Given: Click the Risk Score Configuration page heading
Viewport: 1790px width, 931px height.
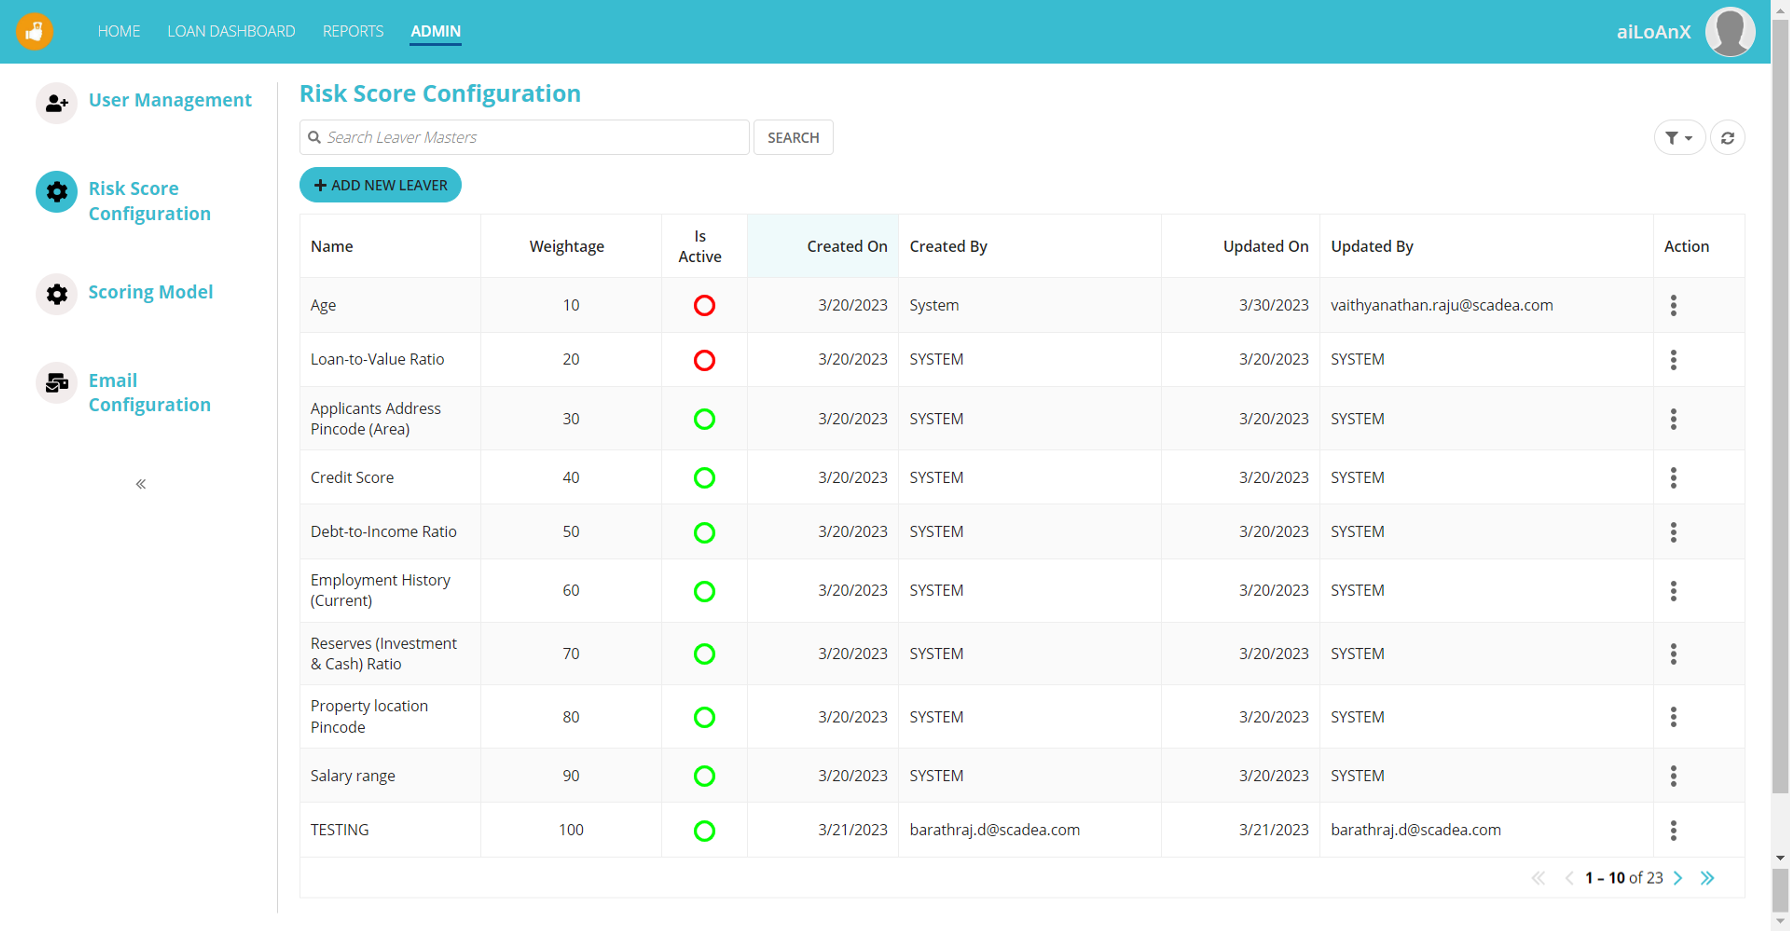Looking at the screenshot, I should pyautogui.click(x=440, y=93).
